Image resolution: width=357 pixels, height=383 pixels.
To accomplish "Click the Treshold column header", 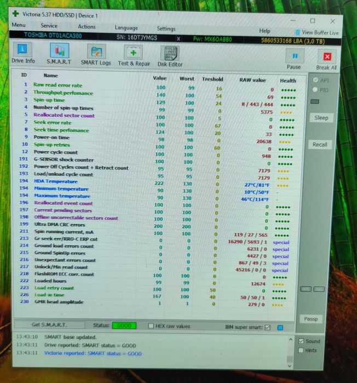I will (212, 79).
